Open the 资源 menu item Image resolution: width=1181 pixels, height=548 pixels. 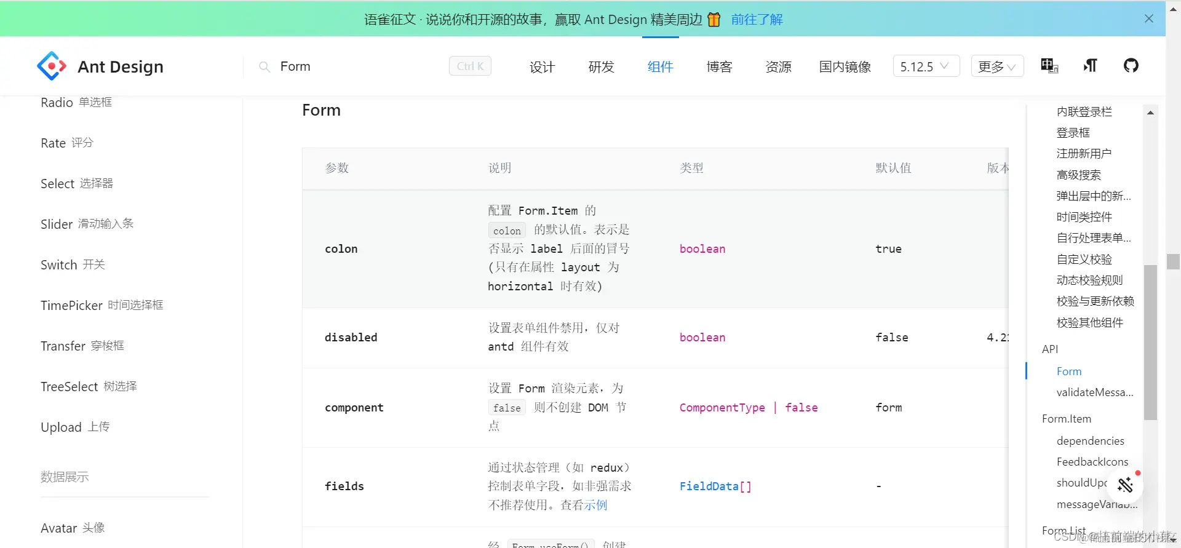[x=778, y=66]
